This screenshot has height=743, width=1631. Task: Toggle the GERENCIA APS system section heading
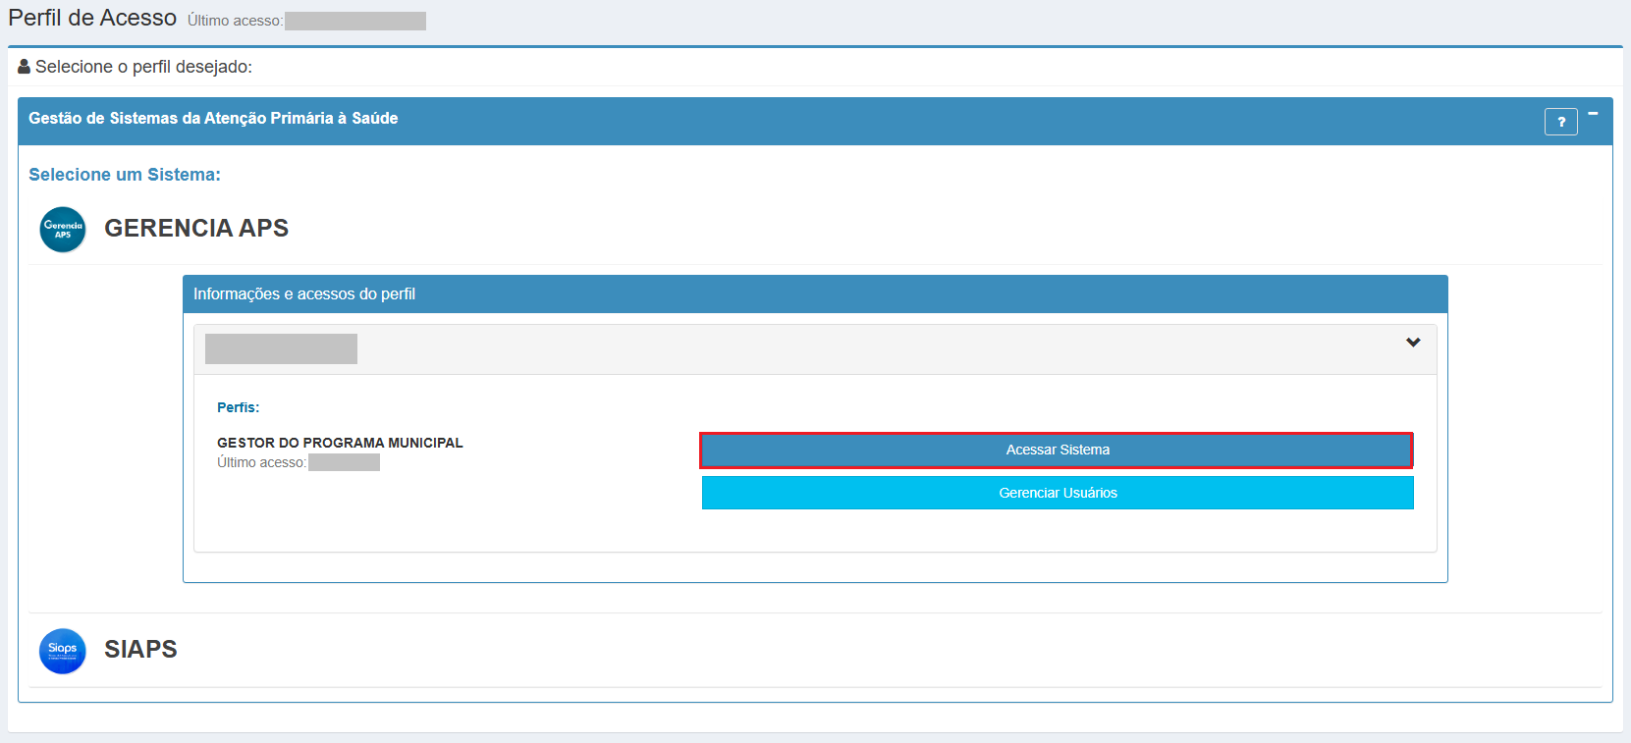[x=196, y=229]
